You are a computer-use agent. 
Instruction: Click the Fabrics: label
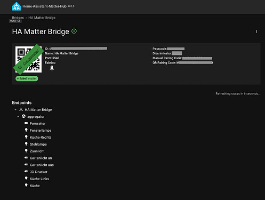pos(50,62)
